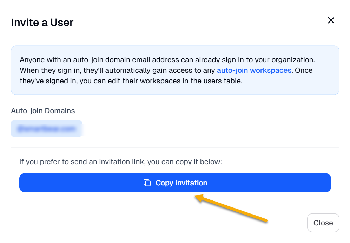Open the auto-join workspaces link
Screen dimensions: 350x243
[254, 70]
